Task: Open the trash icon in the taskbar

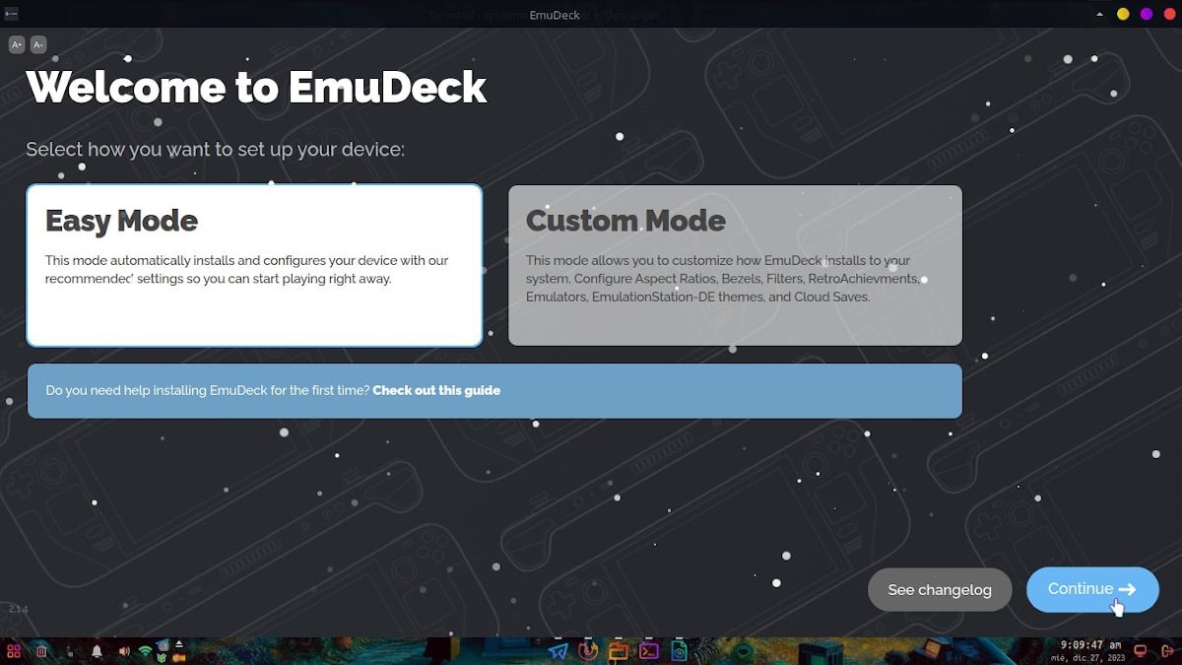Action: (41, 651)
